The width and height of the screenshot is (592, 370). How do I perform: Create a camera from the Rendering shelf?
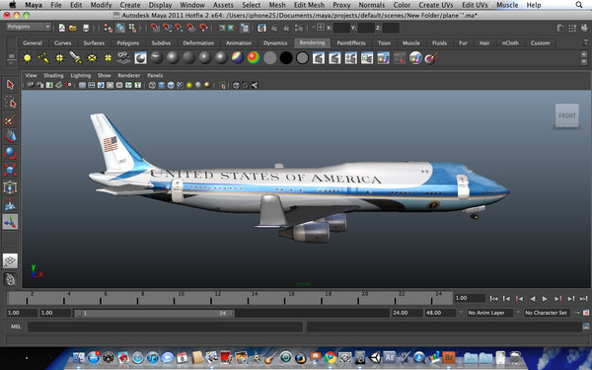[124, 58]
